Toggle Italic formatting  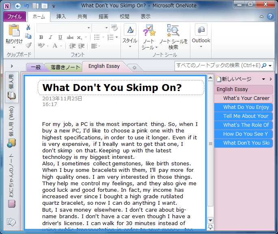coord(50,37)
